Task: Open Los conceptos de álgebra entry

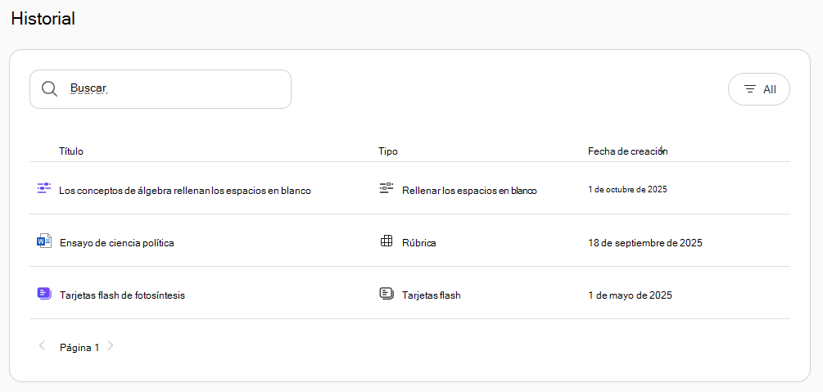Action: click(185, 191)
